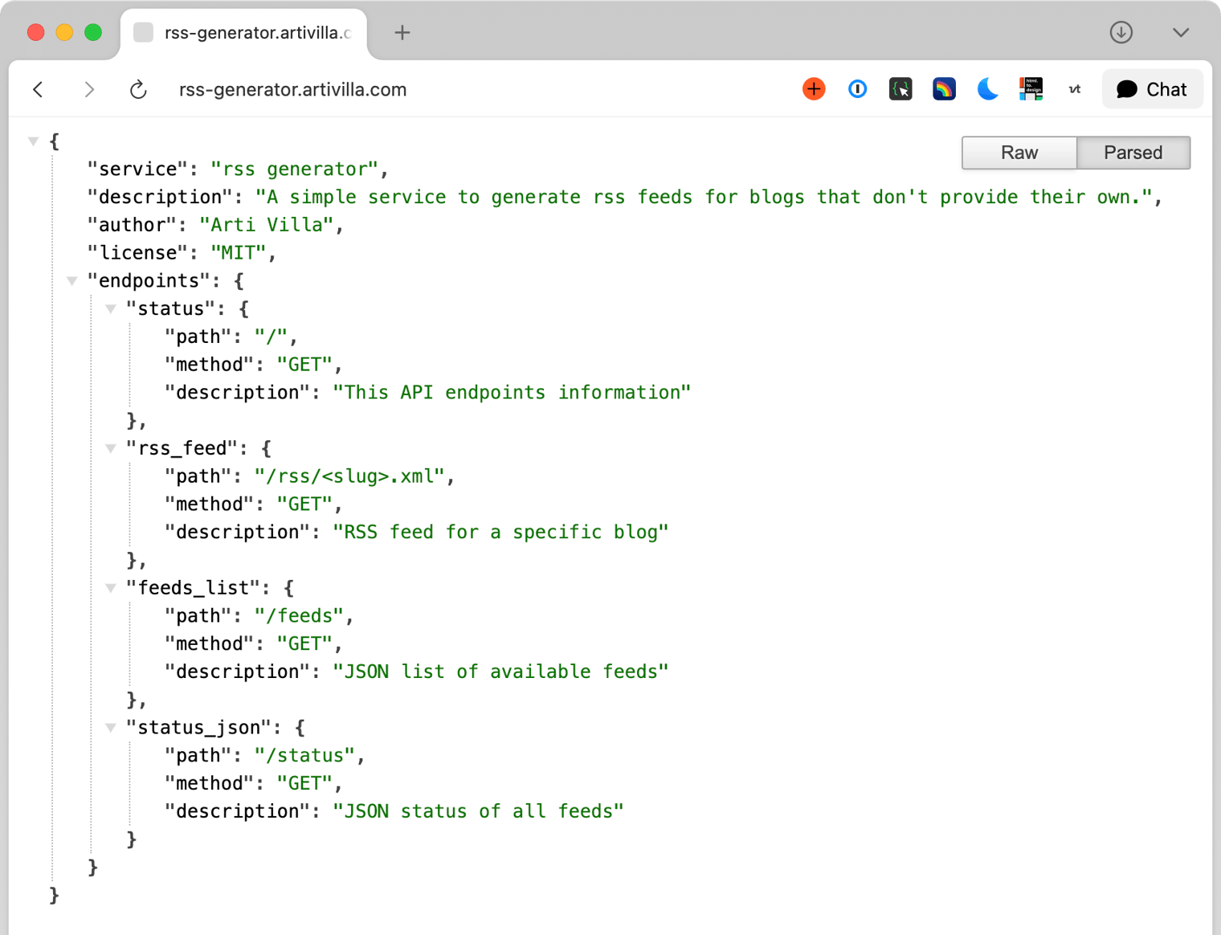
Task: Click the "GET" method value under feeds_list
Action: [305, 644]
